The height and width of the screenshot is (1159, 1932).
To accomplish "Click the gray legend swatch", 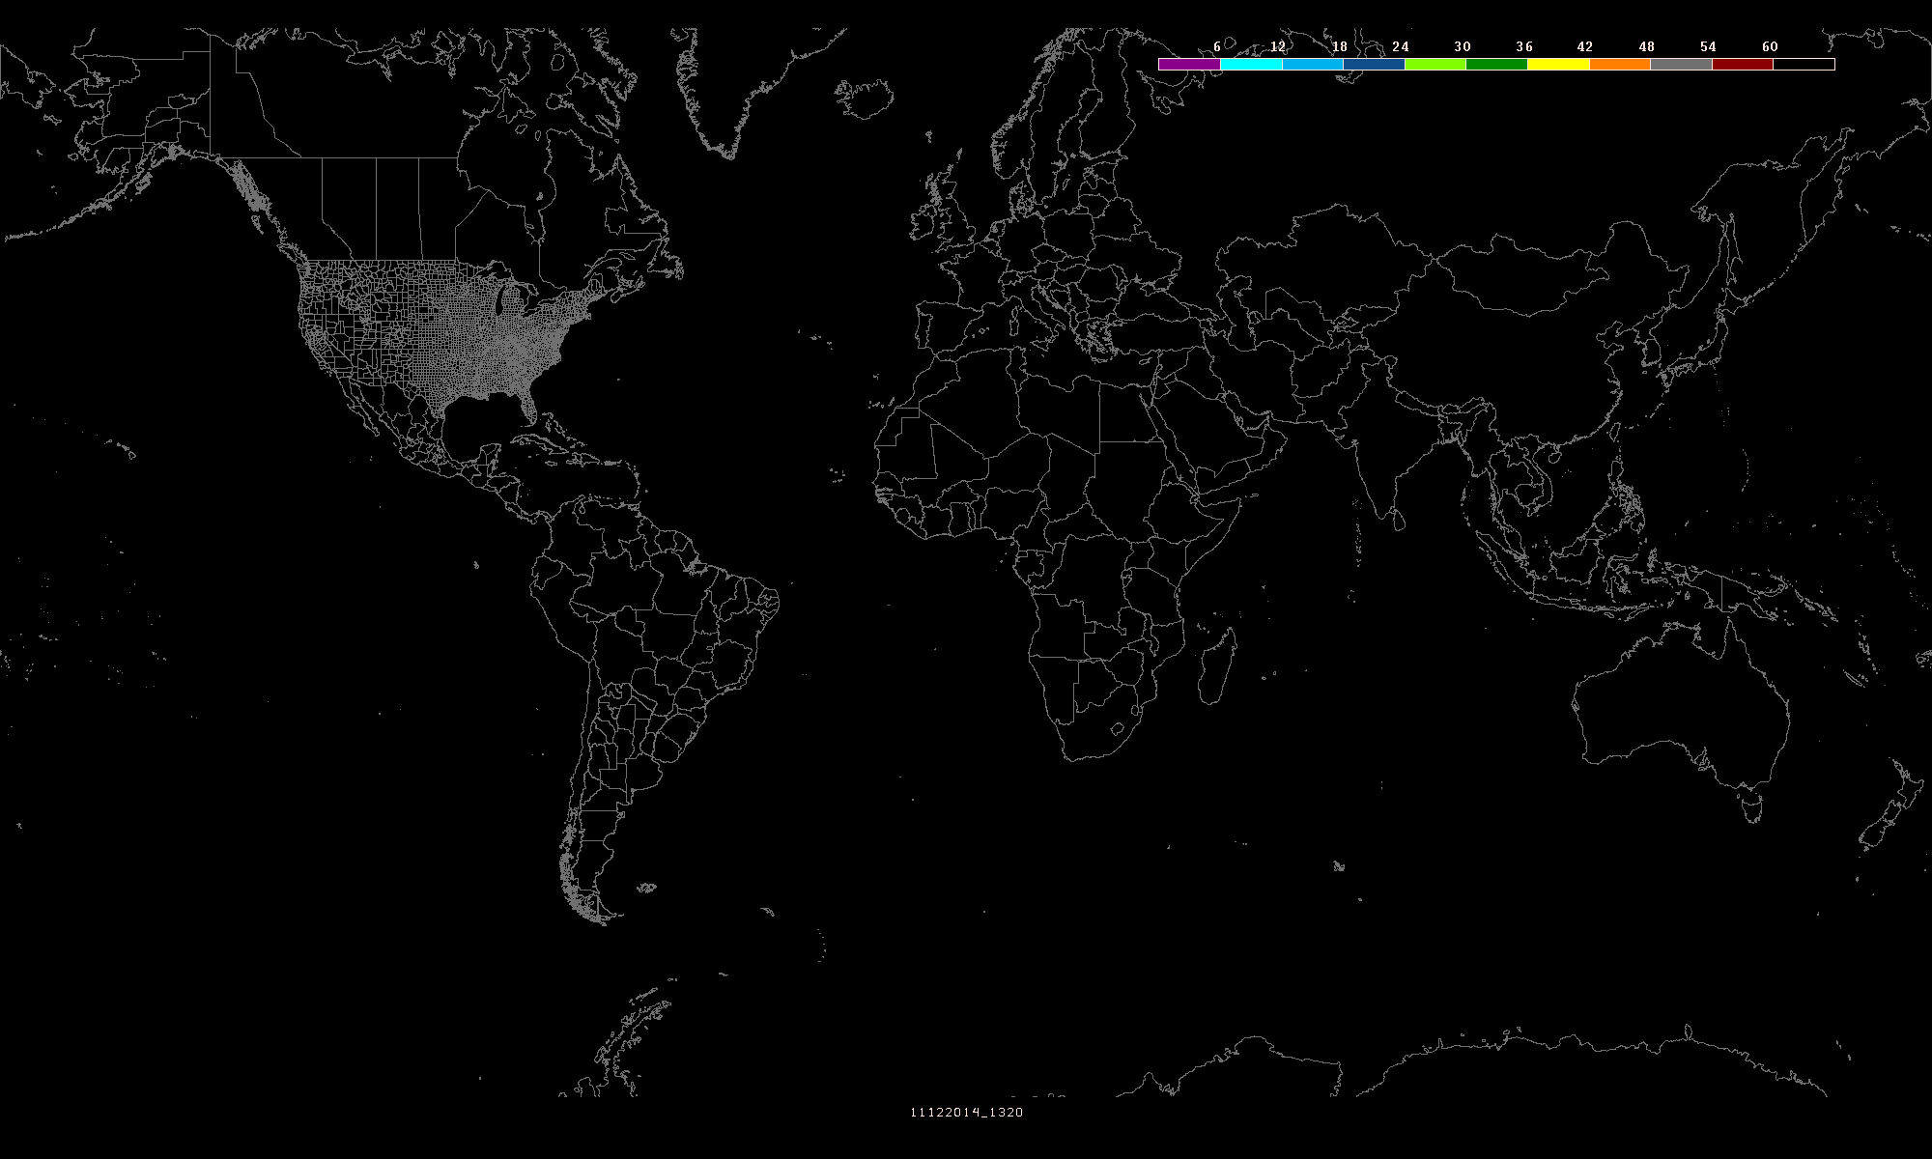I will tap(1681, 65).
